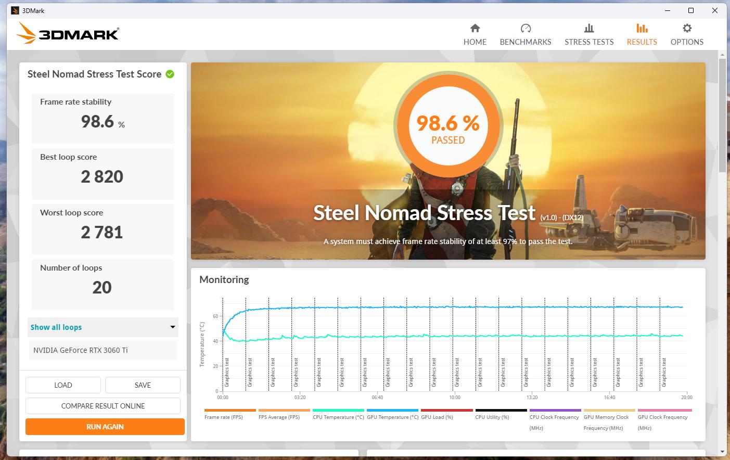Click the 3DMark logo
Viewport: 730px width, 460px height.
click(x=68, y=34)
